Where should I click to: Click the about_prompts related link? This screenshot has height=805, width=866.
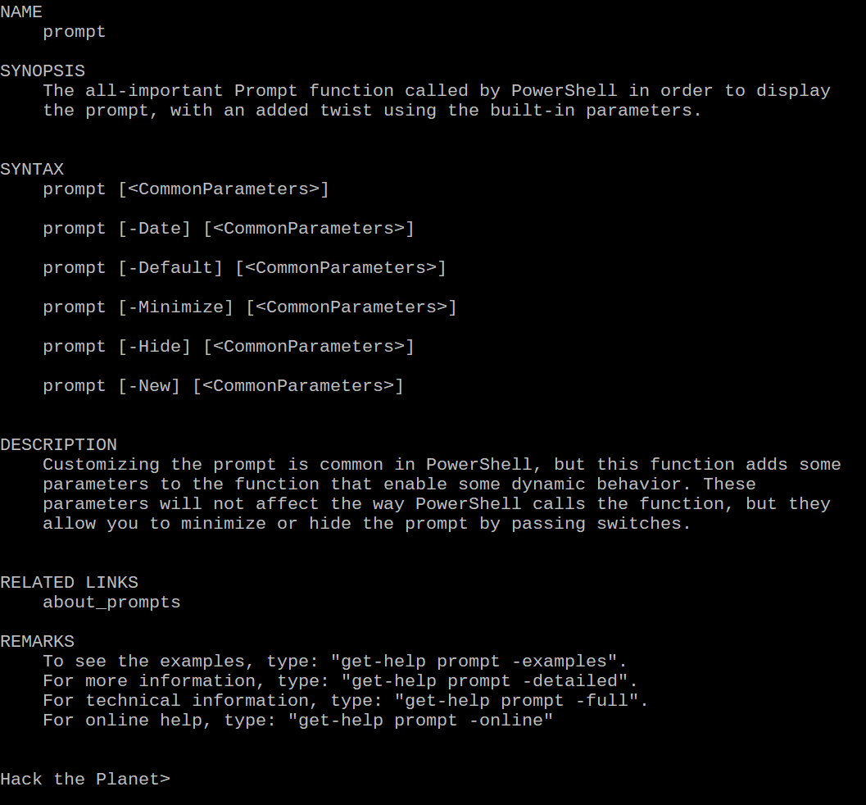click(111, 603)
